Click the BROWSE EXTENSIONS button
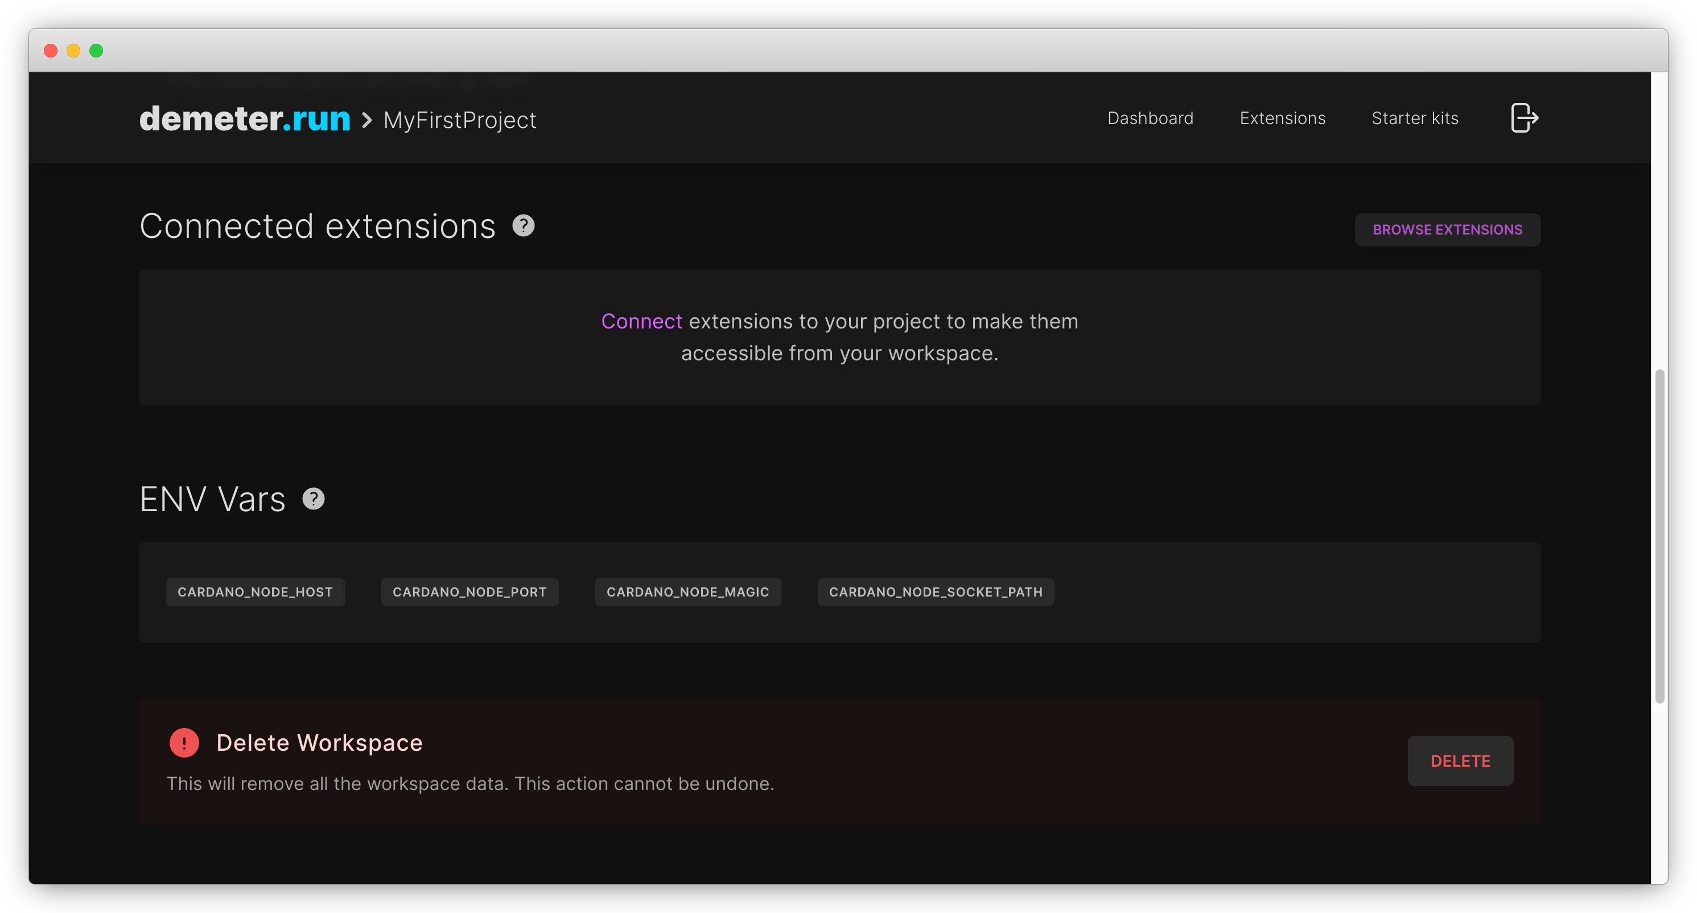 click(1447, 229)
